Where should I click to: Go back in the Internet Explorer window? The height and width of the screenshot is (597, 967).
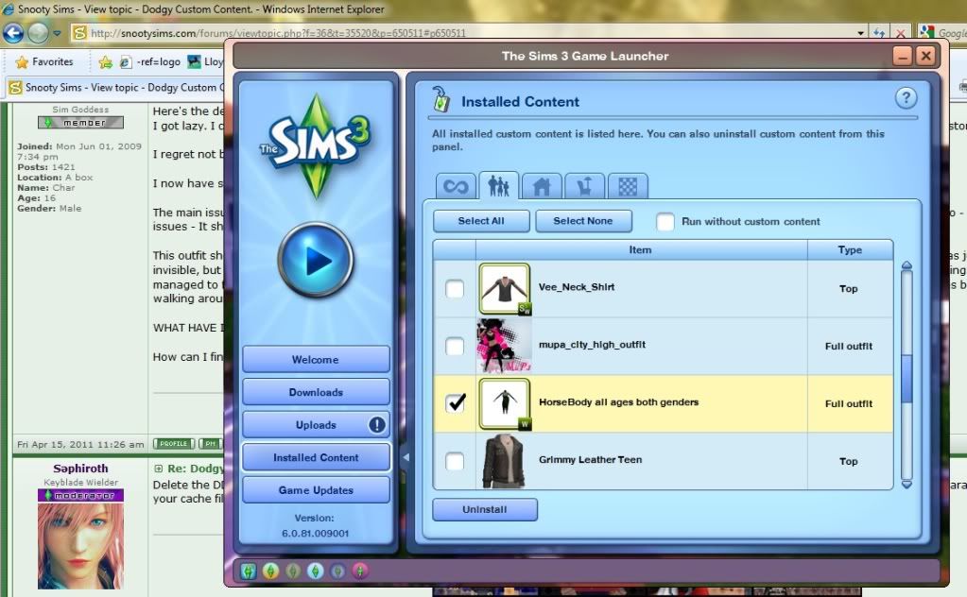click(13, 33)
